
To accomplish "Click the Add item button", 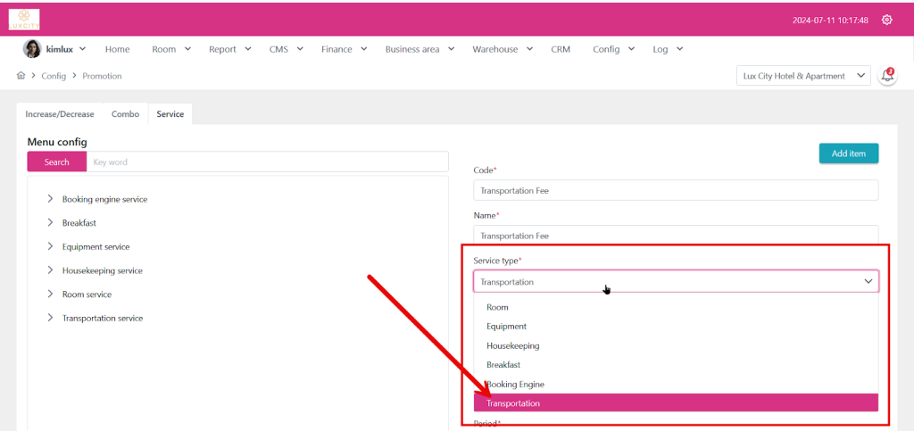I will pyautogui.click(x=848, y=153).
